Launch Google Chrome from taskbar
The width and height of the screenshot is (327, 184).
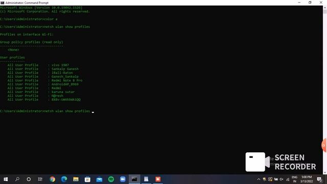point(52,179)
